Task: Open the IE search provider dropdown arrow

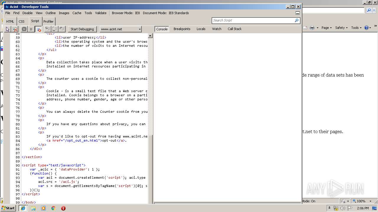Action: point(374,10)
